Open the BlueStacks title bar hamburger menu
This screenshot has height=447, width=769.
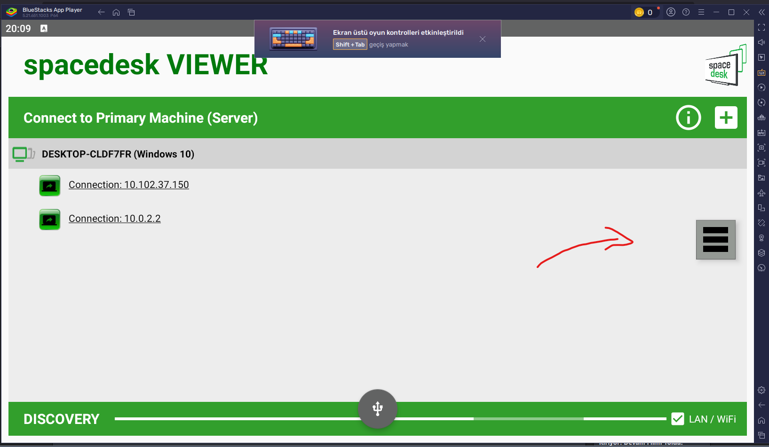coord(701,12)
